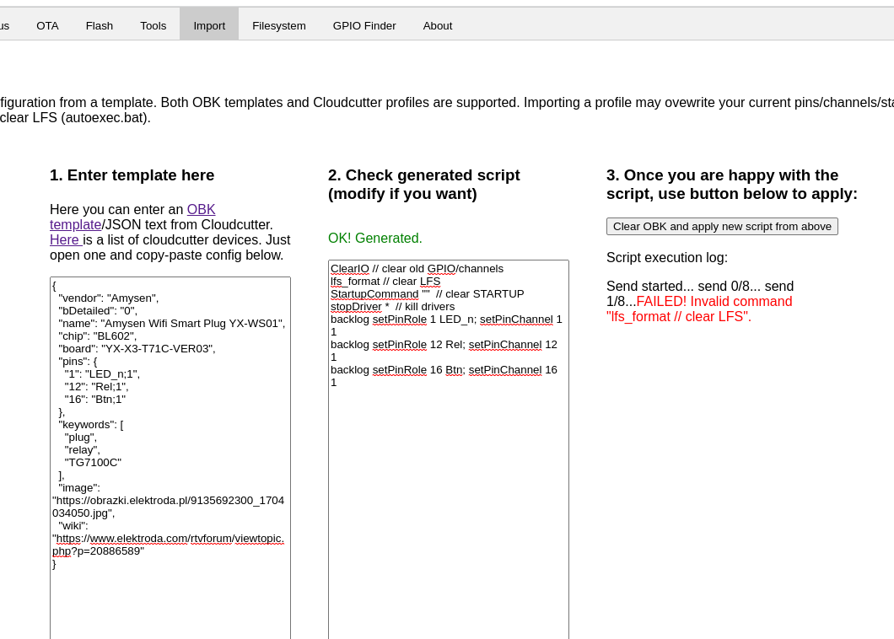
Task: Click the '"1": "LED_n;1",' pin line
Action: point(102,374)
